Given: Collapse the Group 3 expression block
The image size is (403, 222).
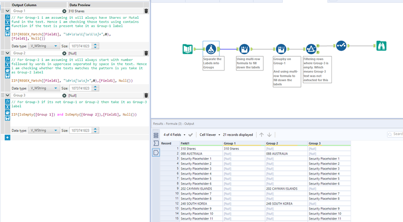Looking at the screenshot, I should 7,95.
